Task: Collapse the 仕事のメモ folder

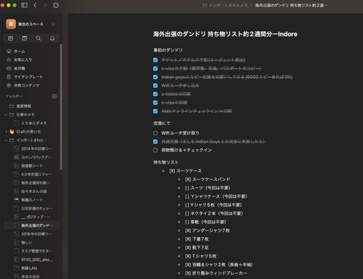Action: pos(6,115)
